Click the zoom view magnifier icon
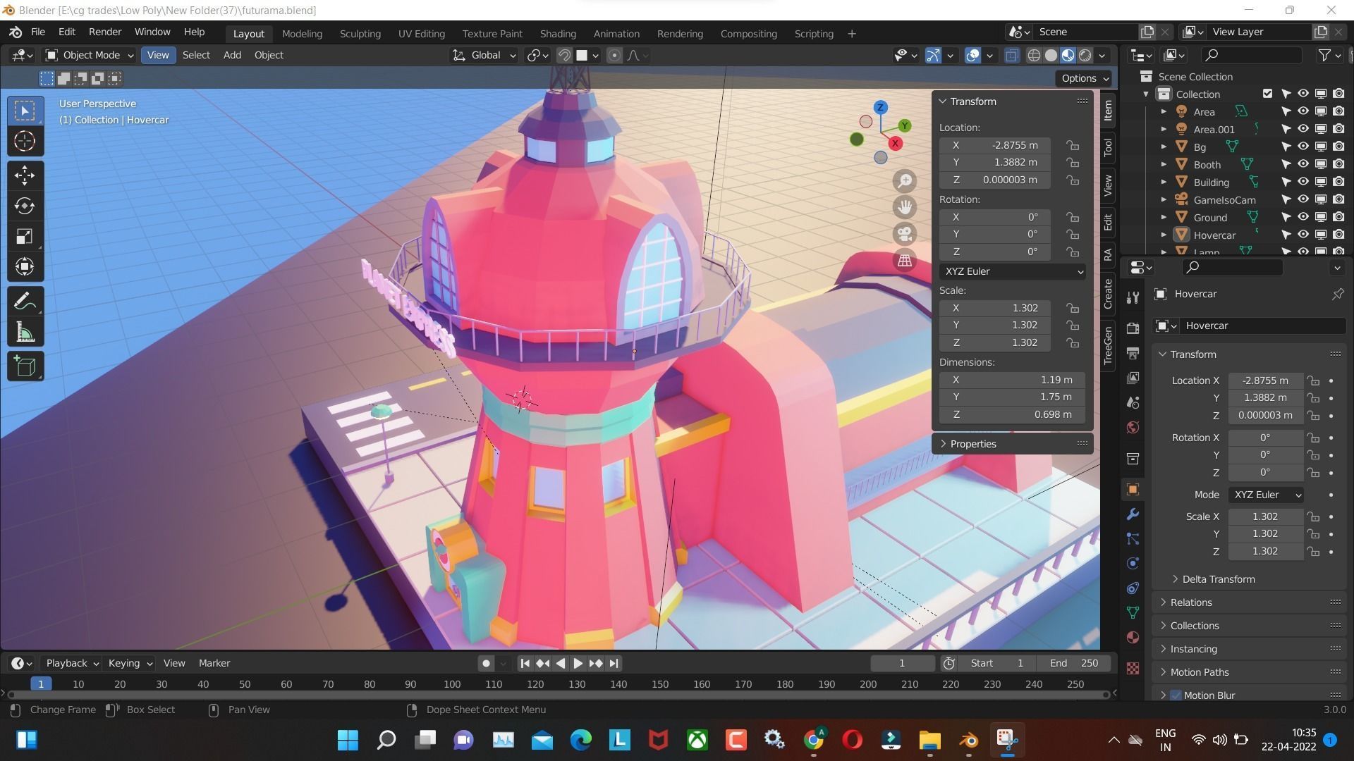Image resolution: width=1354 pixels, height=761 pixels. click(x=905, y=181)
